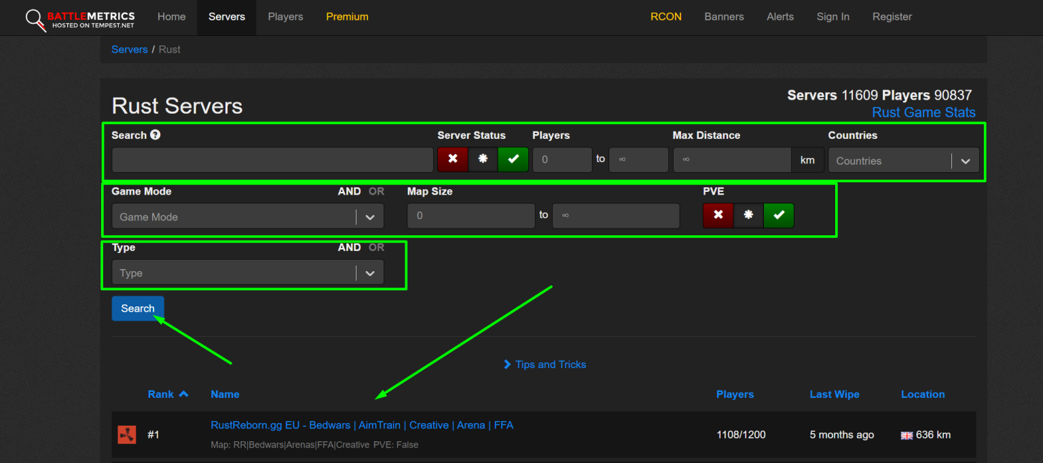Click the 'Map: RR|Bedwars|Arenas|FFA|Creative' text

tap(290, 445)
